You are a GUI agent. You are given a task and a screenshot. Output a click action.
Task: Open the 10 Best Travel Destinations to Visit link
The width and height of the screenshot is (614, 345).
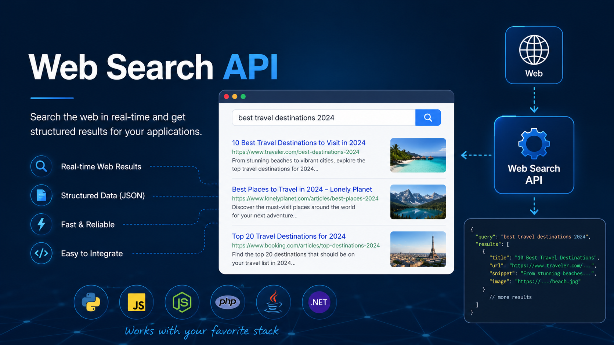[299, 143]
